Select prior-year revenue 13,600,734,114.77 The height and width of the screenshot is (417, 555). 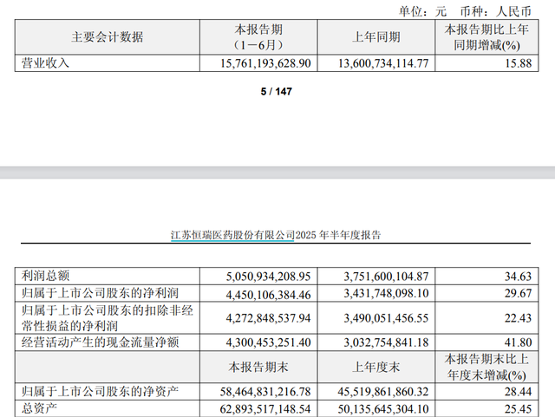383,63
